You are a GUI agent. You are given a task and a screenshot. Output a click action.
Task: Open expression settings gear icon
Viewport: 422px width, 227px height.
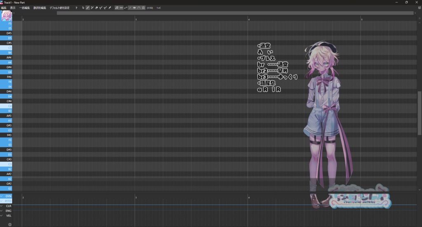click(x=10, y=224)
